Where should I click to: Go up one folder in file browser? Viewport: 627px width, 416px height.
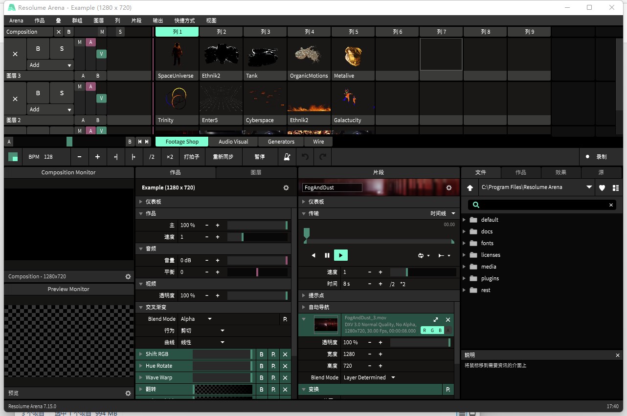[470, 187]
